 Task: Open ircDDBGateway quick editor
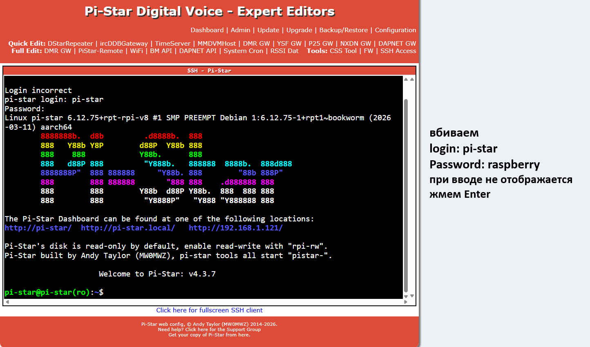tap(124, 44)
